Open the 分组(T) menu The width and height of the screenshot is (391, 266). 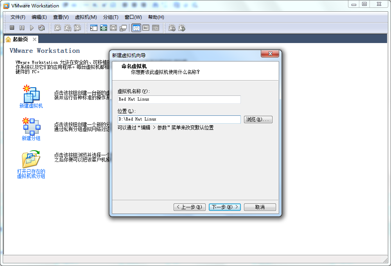click(111, 17)
